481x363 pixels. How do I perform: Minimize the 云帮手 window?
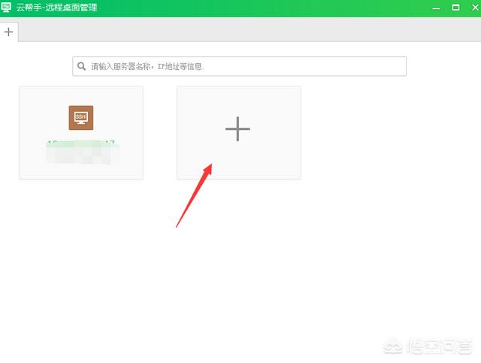point(436,8)
